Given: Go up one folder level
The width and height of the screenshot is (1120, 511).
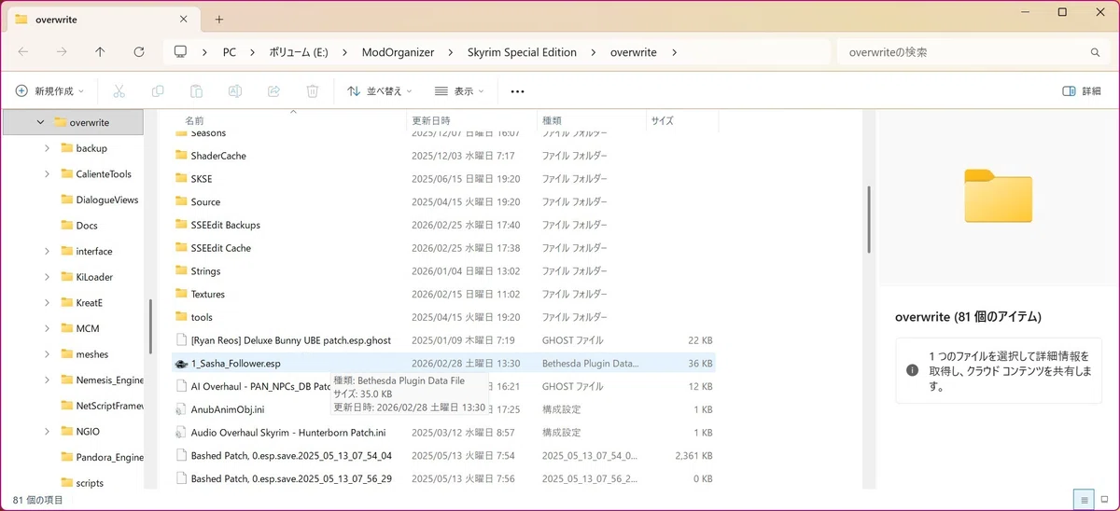Looking at the screenshot, I should (100, 52).
